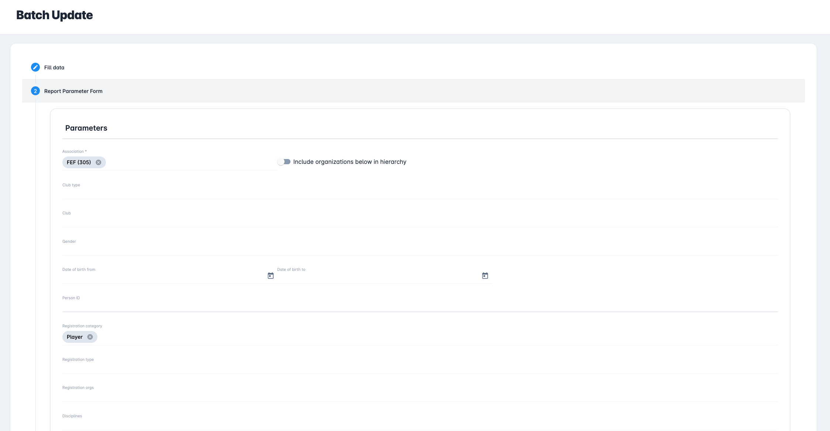Click the Date of birth from input
The height and width of the screenshot is (431, 830).
162,277
